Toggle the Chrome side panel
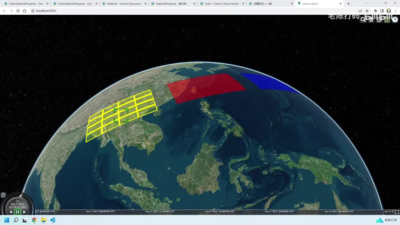This screenshot has height=225, width=400. (x=382, y=11)
